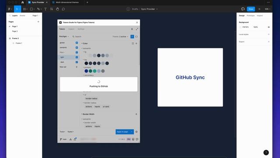Add a new page with plus icon
The image size is (280, 158).
pyautogui.click(x=38, y=22)
